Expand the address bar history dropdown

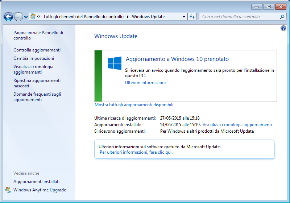[184, 17]
